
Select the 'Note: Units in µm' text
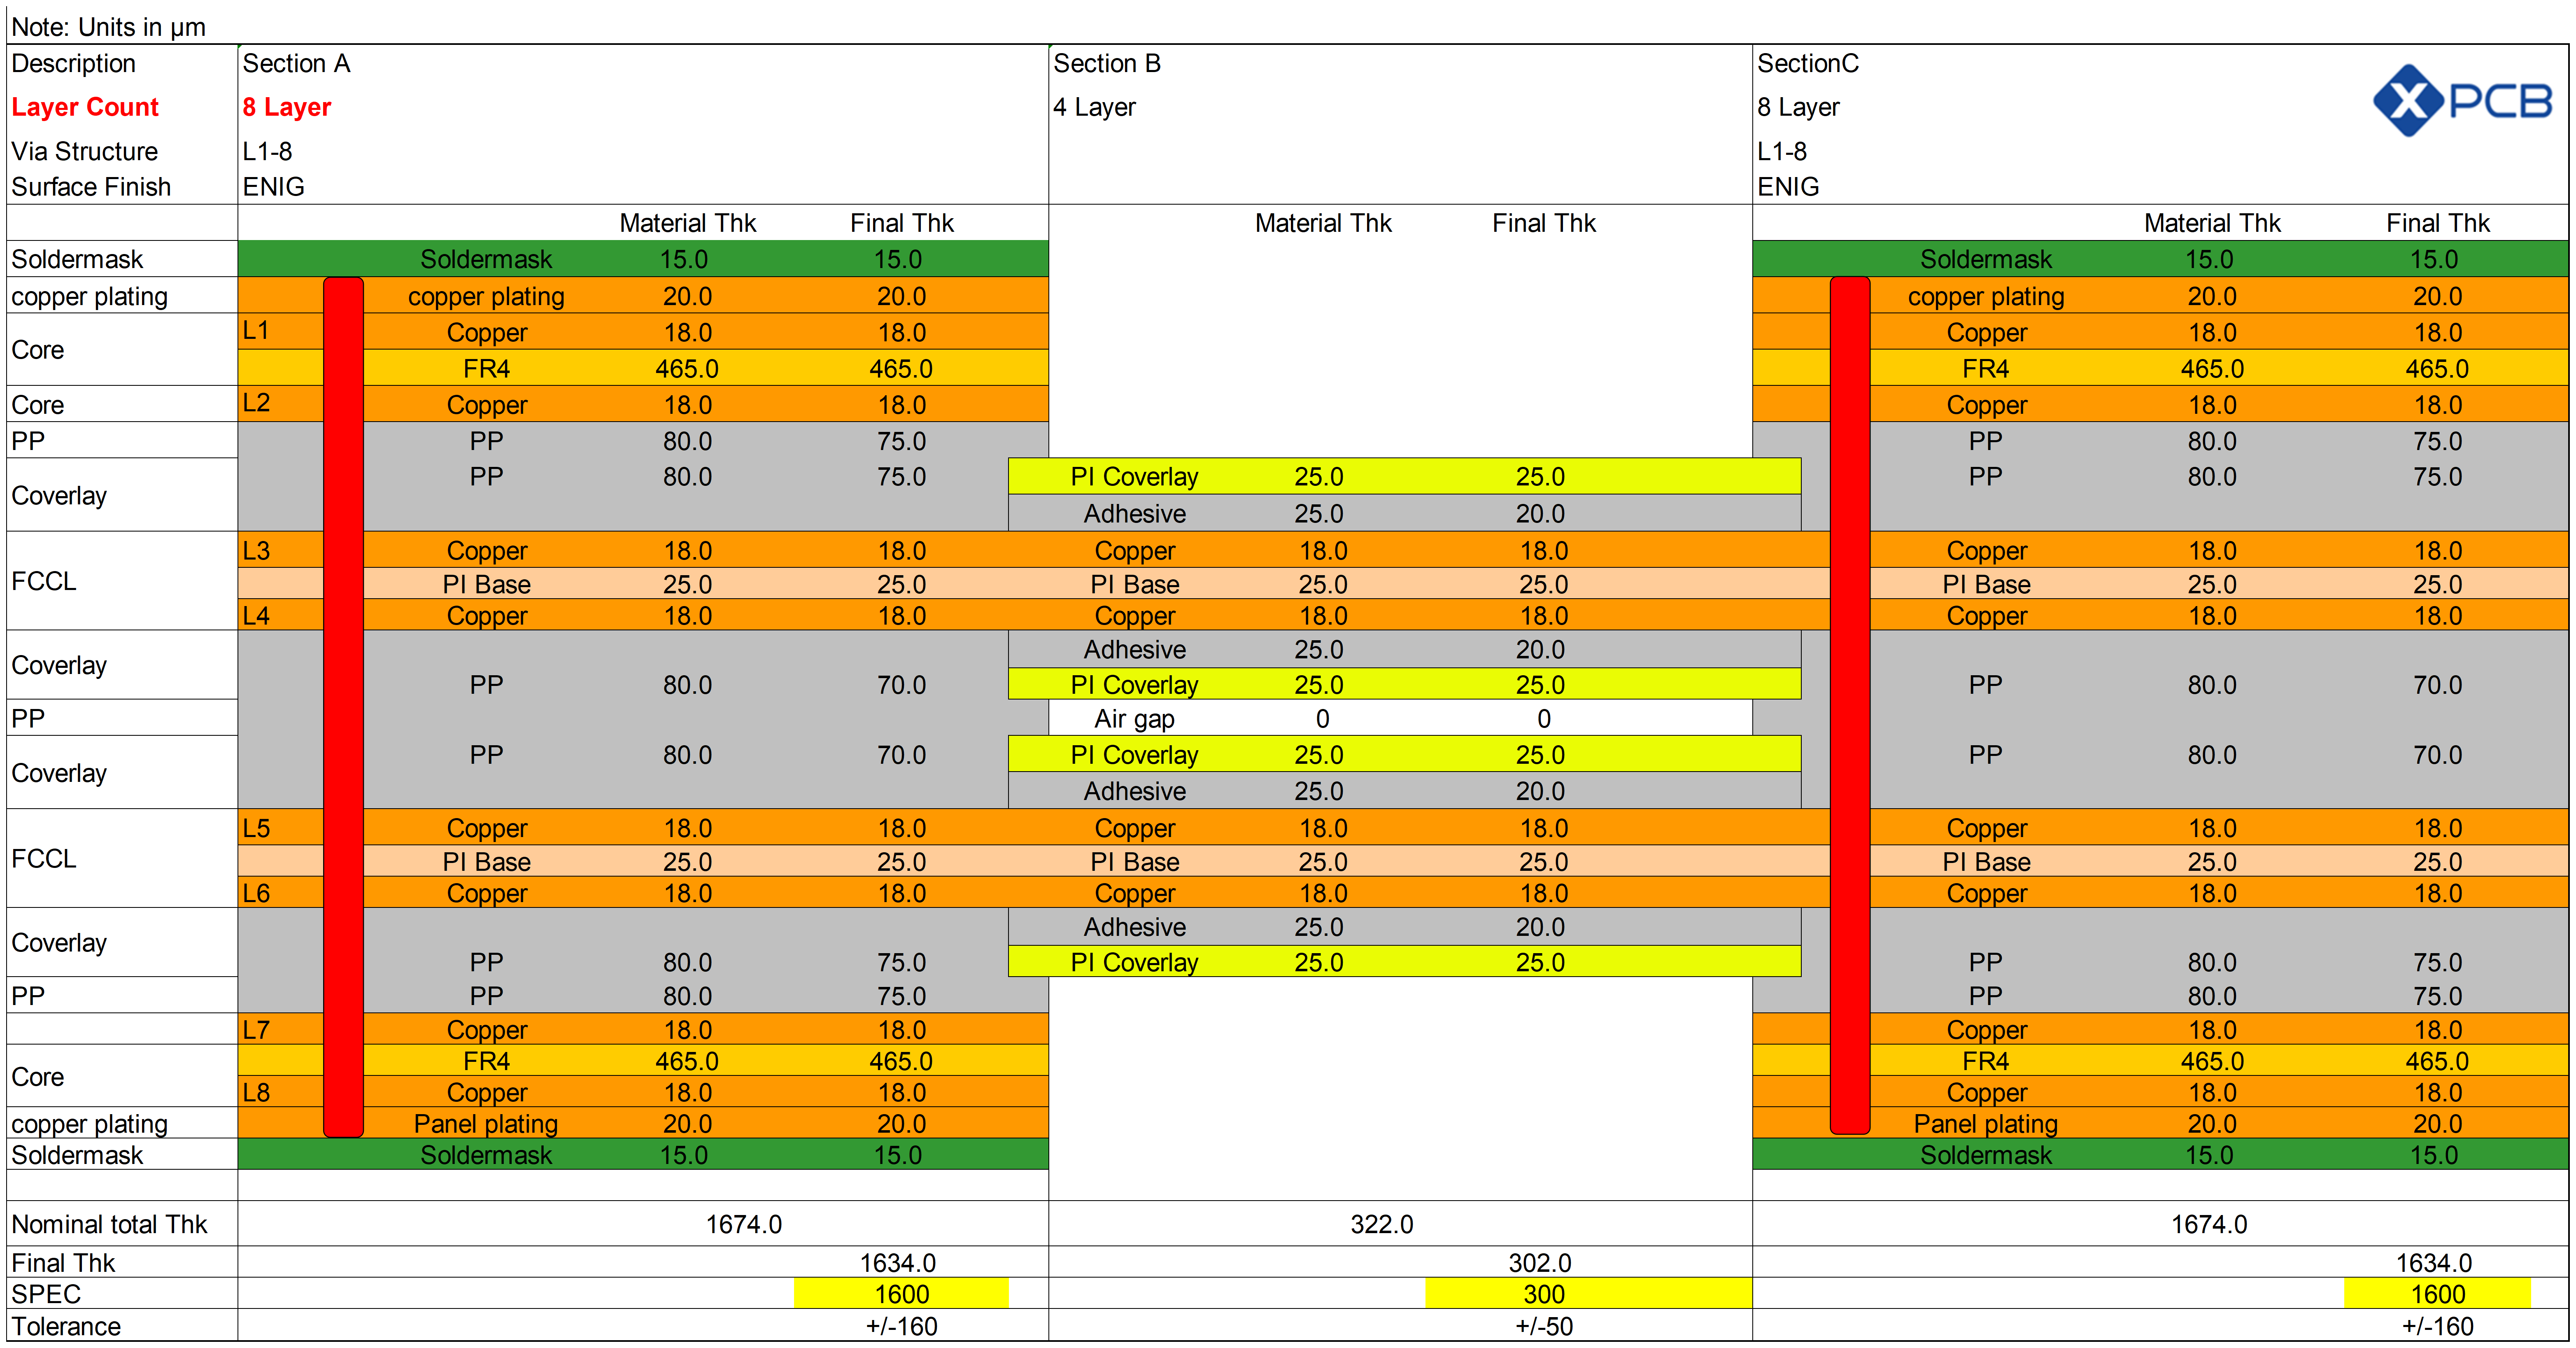click(x=108, y=27)
